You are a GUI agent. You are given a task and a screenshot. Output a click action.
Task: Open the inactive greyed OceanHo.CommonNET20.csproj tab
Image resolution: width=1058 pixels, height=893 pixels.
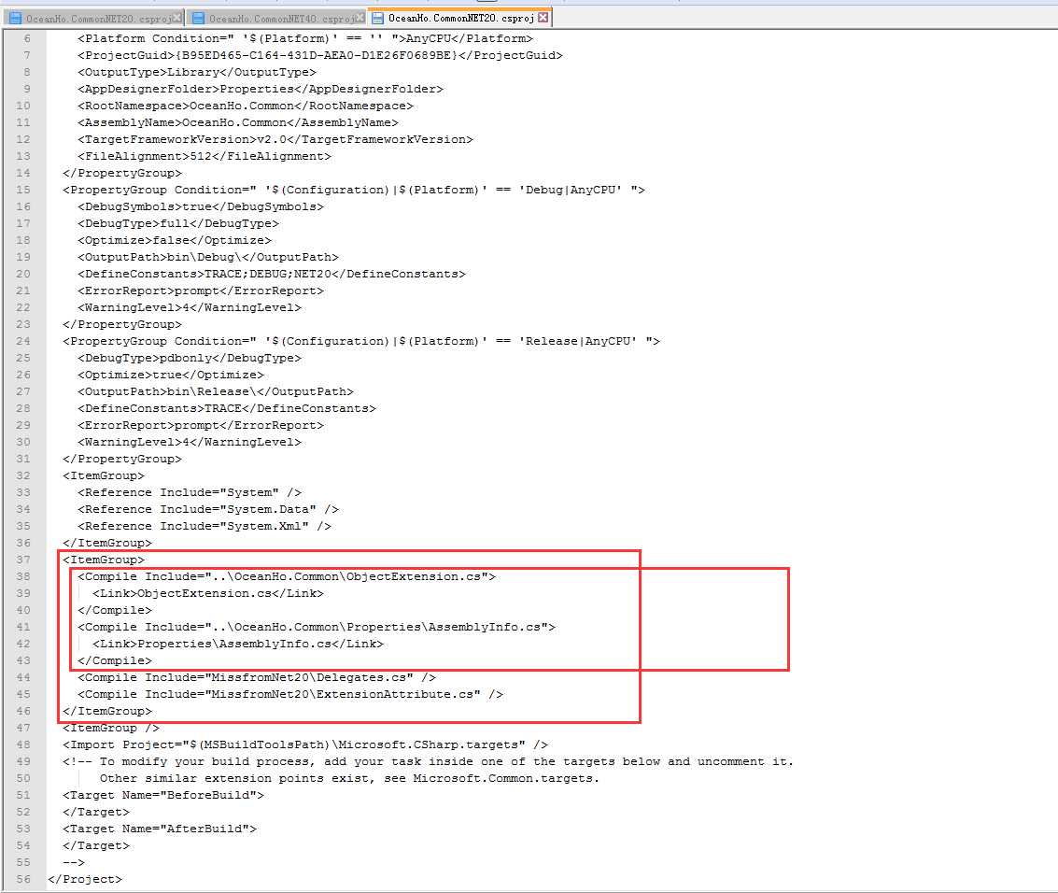93,19
